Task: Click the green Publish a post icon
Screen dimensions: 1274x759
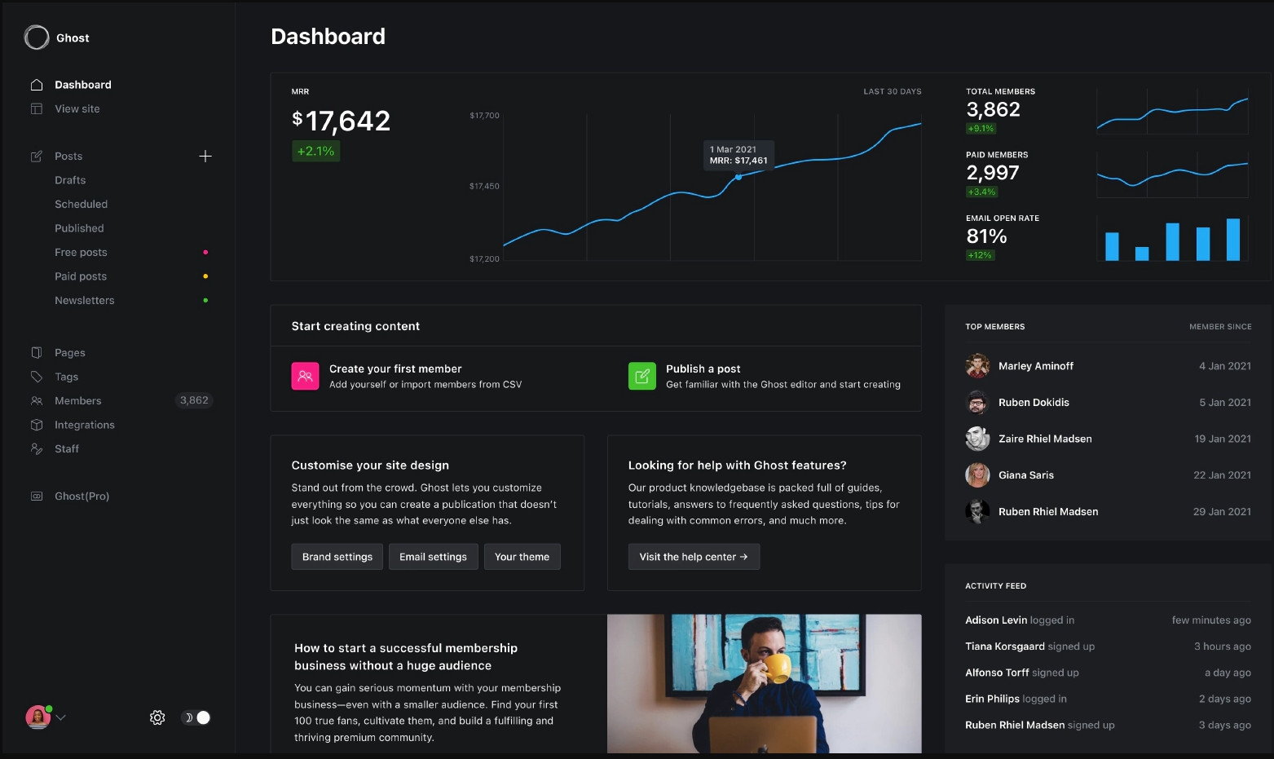Action: (641, 376)
